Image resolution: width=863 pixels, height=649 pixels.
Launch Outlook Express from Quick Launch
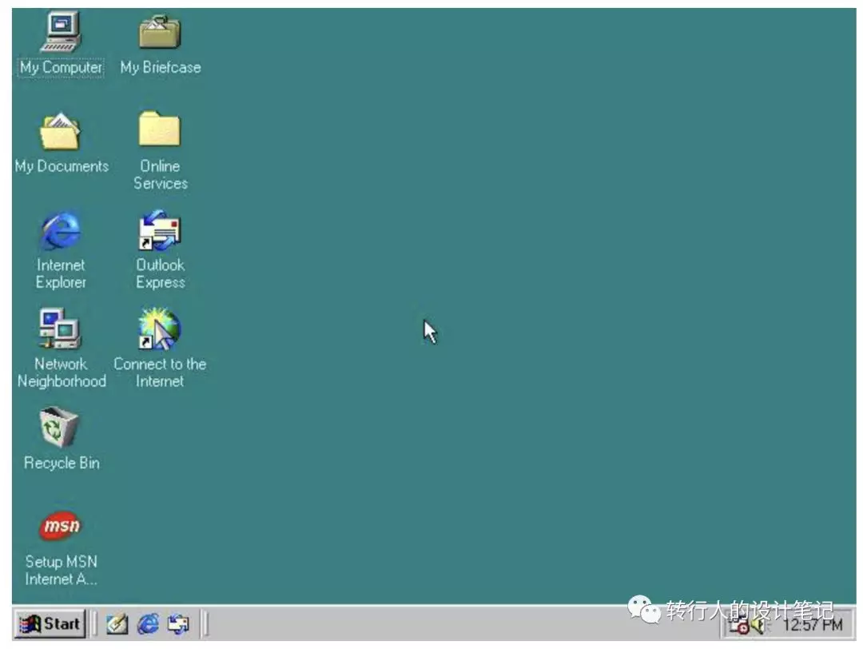[178, 624]
